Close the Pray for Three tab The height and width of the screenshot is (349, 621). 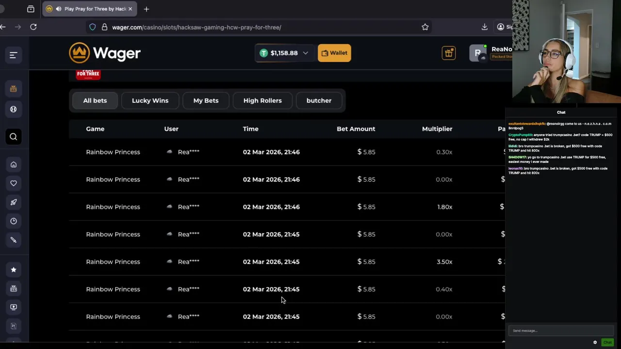point(130,9)
